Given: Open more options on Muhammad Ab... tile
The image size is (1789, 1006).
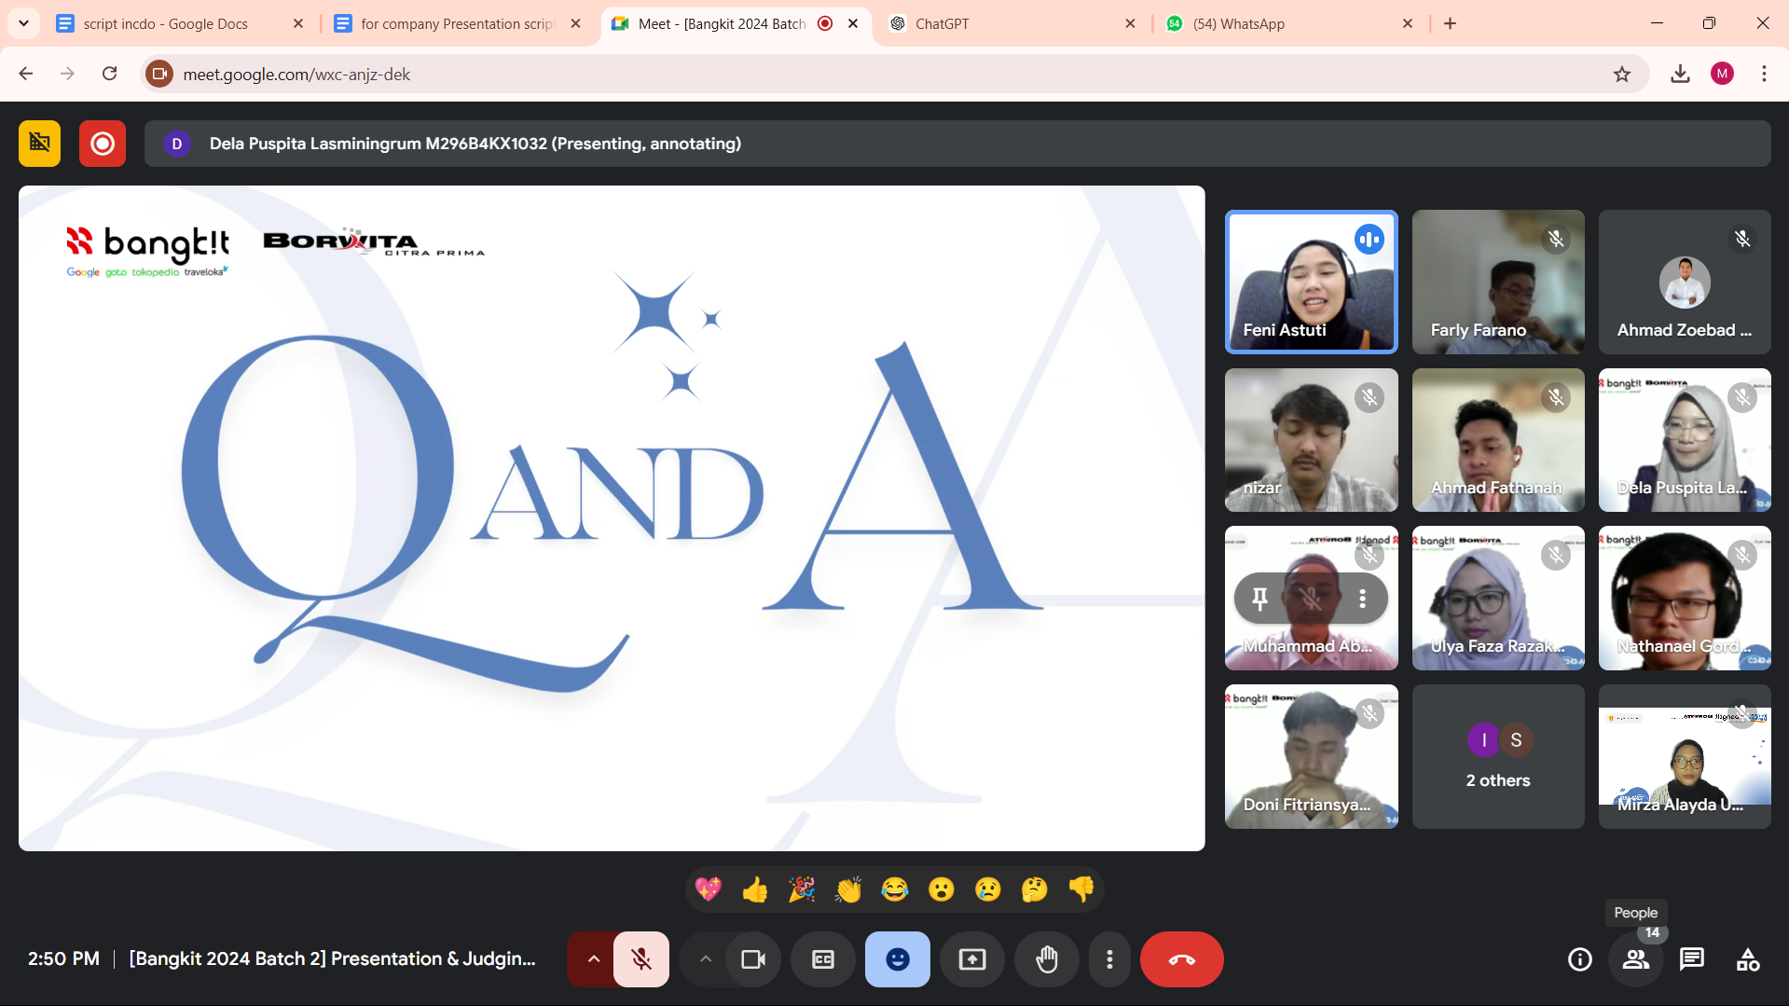Looking at the screenshot, I should coord(1362,599).
